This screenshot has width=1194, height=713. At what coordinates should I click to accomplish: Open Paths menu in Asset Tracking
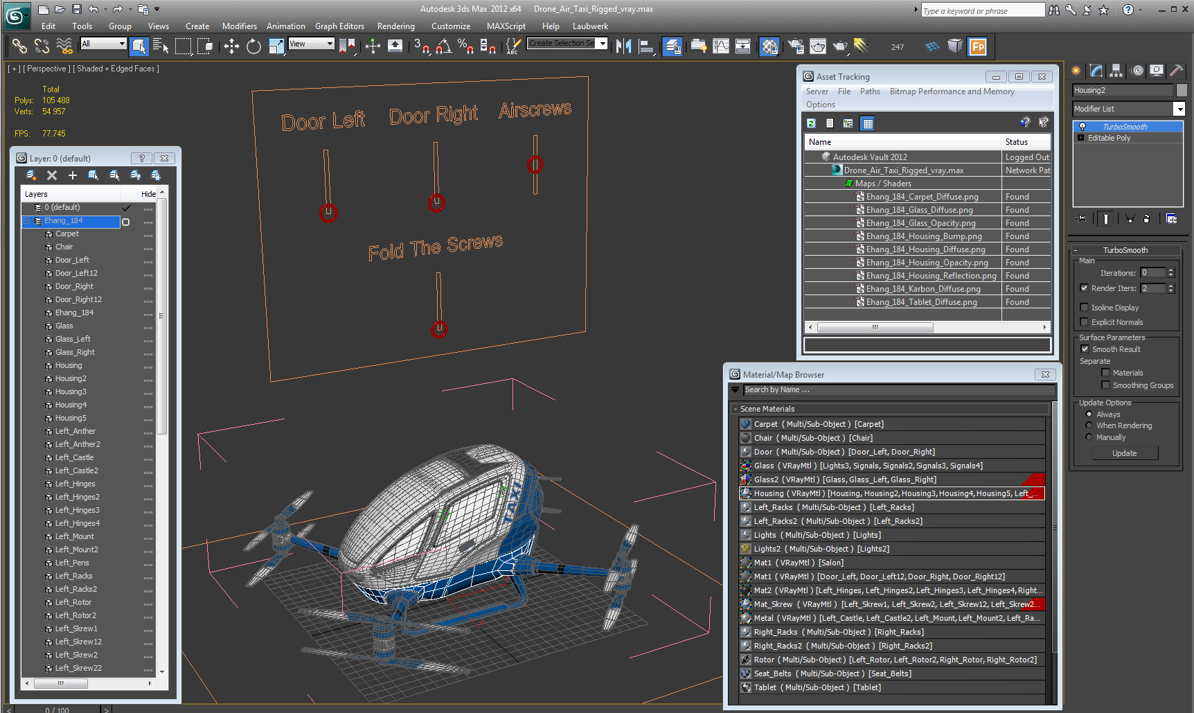click(870, 91)
